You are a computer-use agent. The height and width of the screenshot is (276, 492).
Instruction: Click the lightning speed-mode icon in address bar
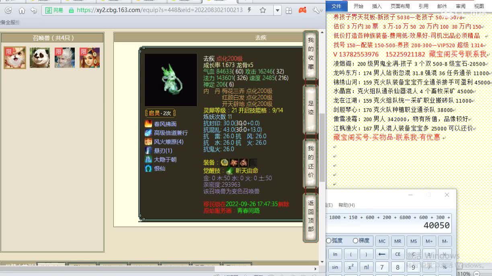250,10
